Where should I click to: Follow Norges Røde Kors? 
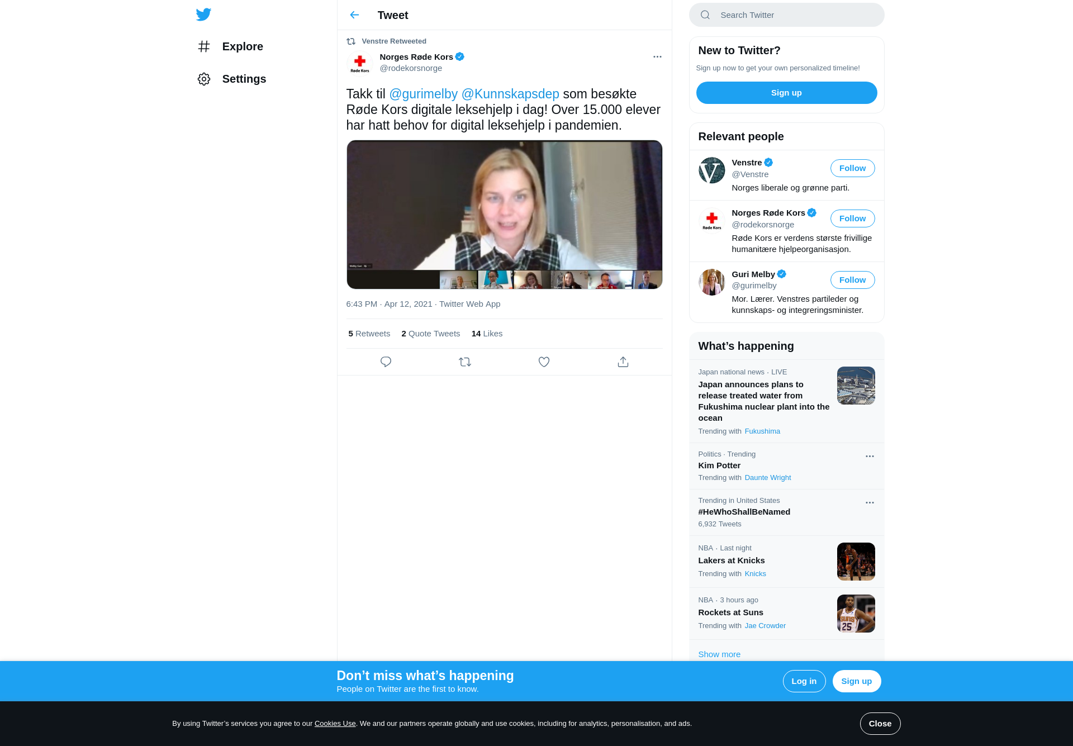pos(852,218)
